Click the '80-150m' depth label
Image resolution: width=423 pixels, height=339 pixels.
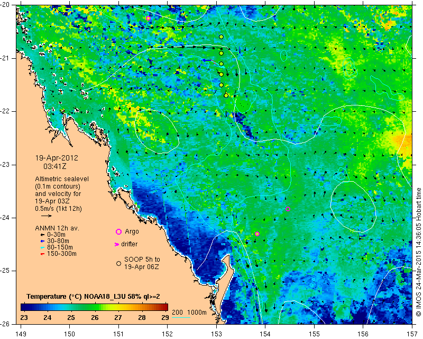[60, 247]
